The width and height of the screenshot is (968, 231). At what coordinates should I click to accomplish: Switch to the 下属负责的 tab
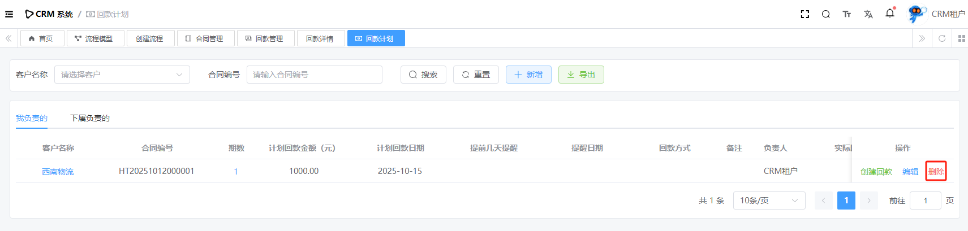click(90, 118)
